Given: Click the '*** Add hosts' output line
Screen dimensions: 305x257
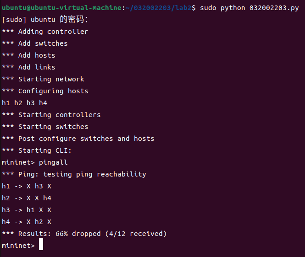Looking at the screenshot, I should (28, 55).
